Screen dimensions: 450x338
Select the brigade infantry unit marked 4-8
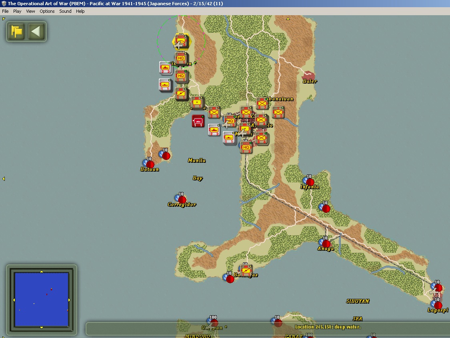(278, 112)
